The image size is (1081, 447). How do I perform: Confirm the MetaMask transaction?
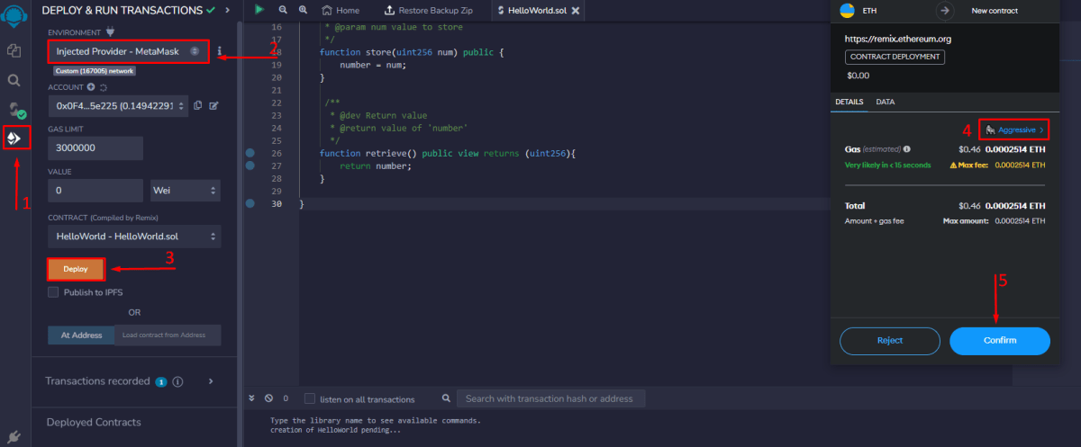1000,341
